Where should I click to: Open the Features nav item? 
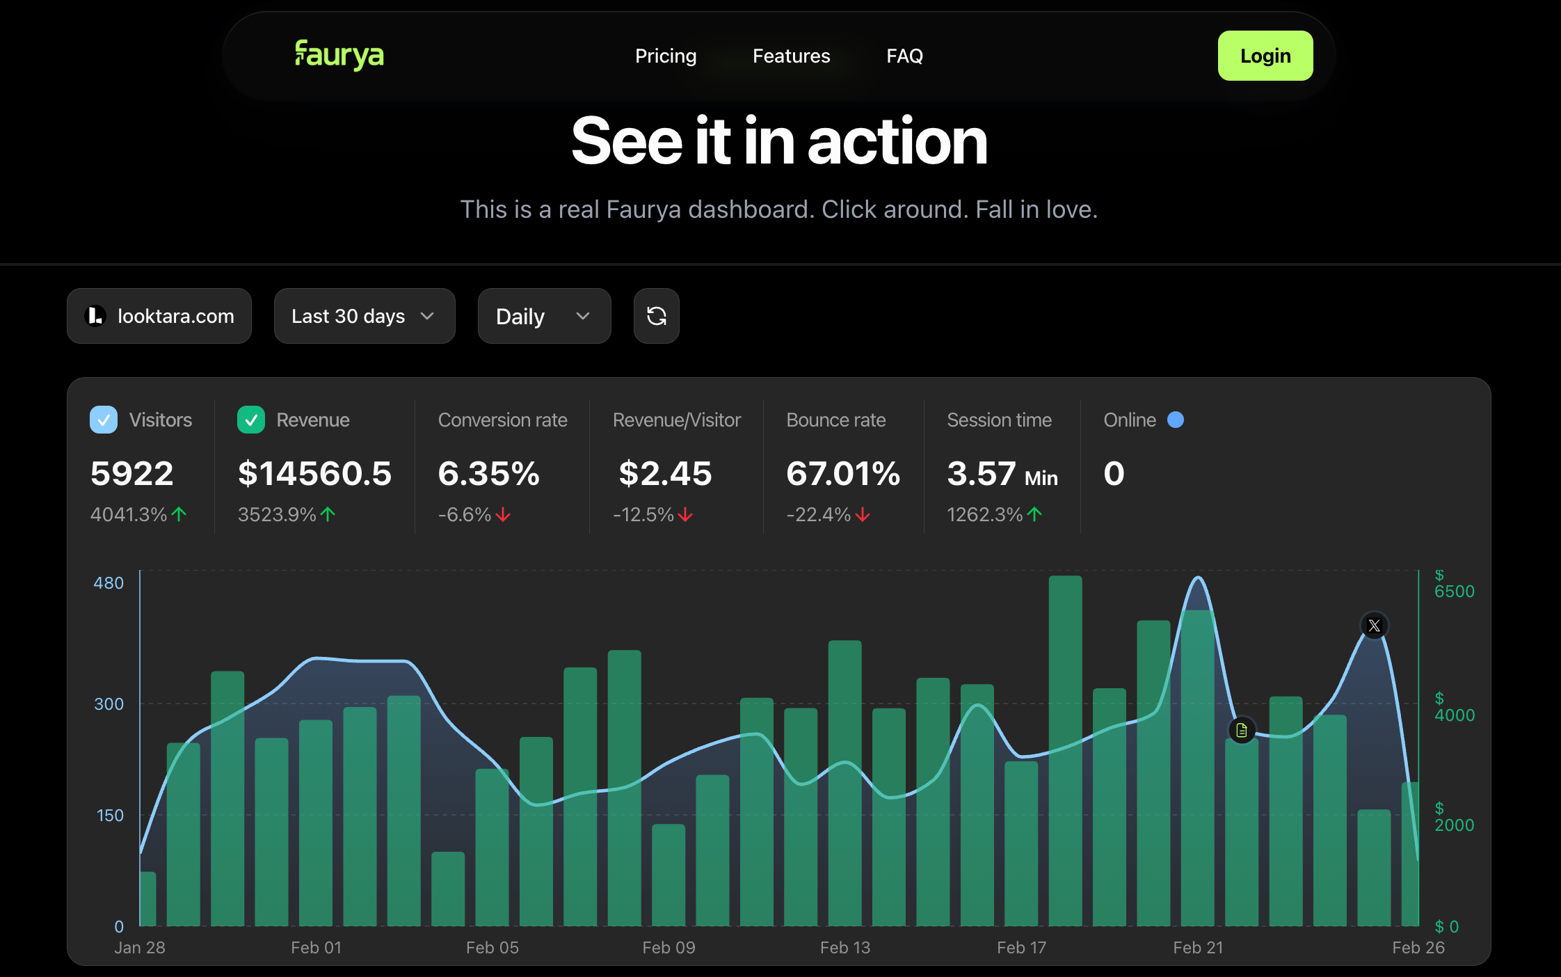coord(791,56)
